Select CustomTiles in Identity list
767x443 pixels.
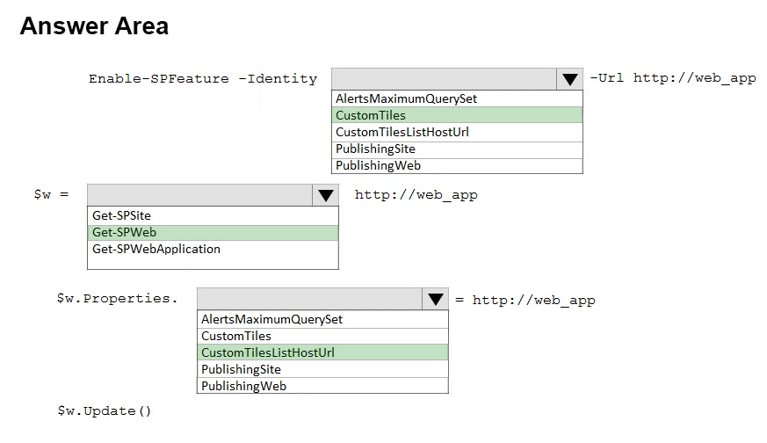click(457, 115)
